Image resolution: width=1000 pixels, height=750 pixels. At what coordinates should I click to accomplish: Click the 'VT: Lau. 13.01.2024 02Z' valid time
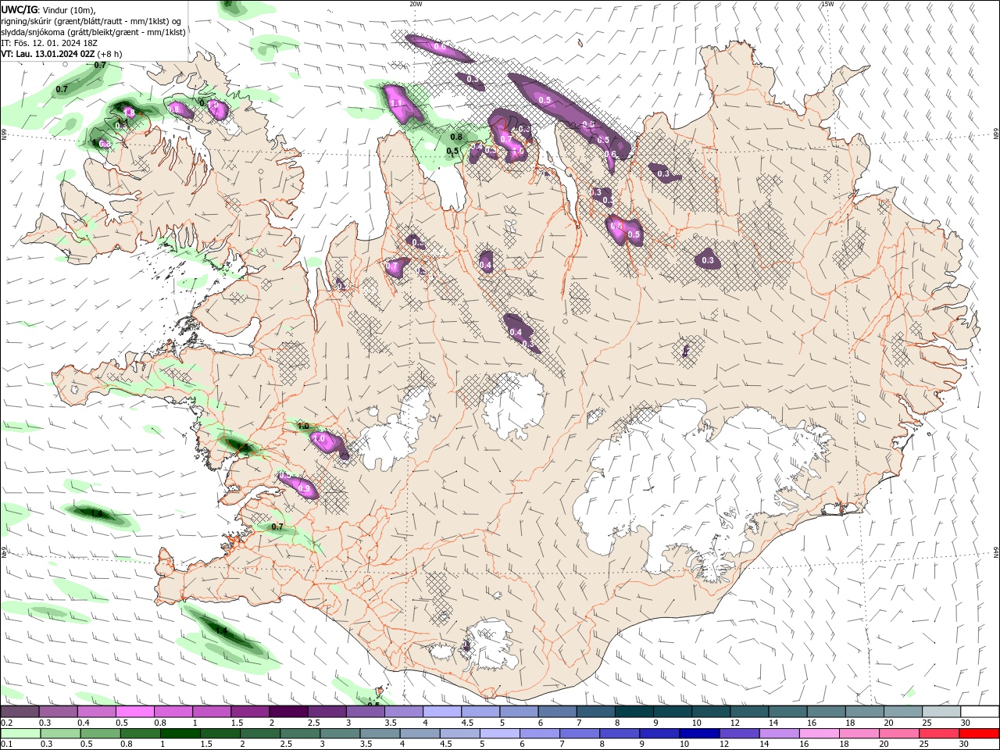(x=48, y=54)
